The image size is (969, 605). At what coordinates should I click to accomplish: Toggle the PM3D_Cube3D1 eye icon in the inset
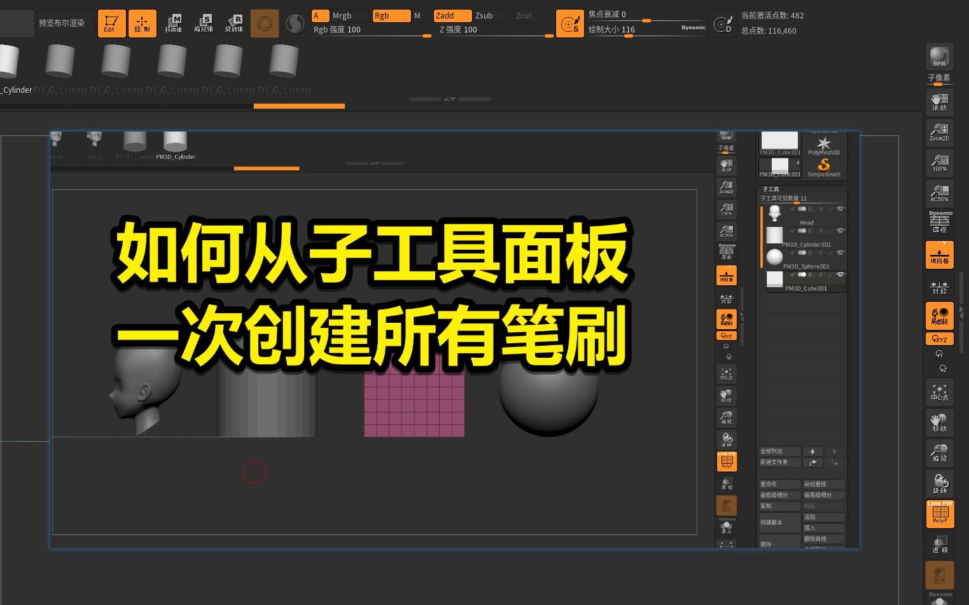point(840,275)
